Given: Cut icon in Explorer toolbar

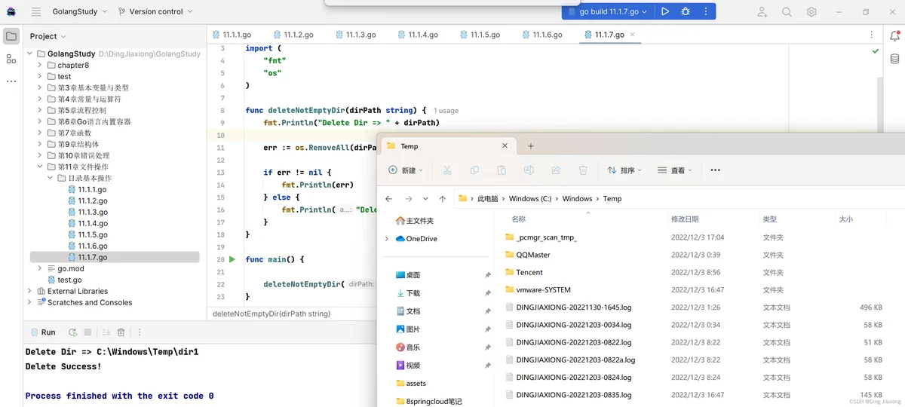Looking at the screenshot, I should click(447, 170).
